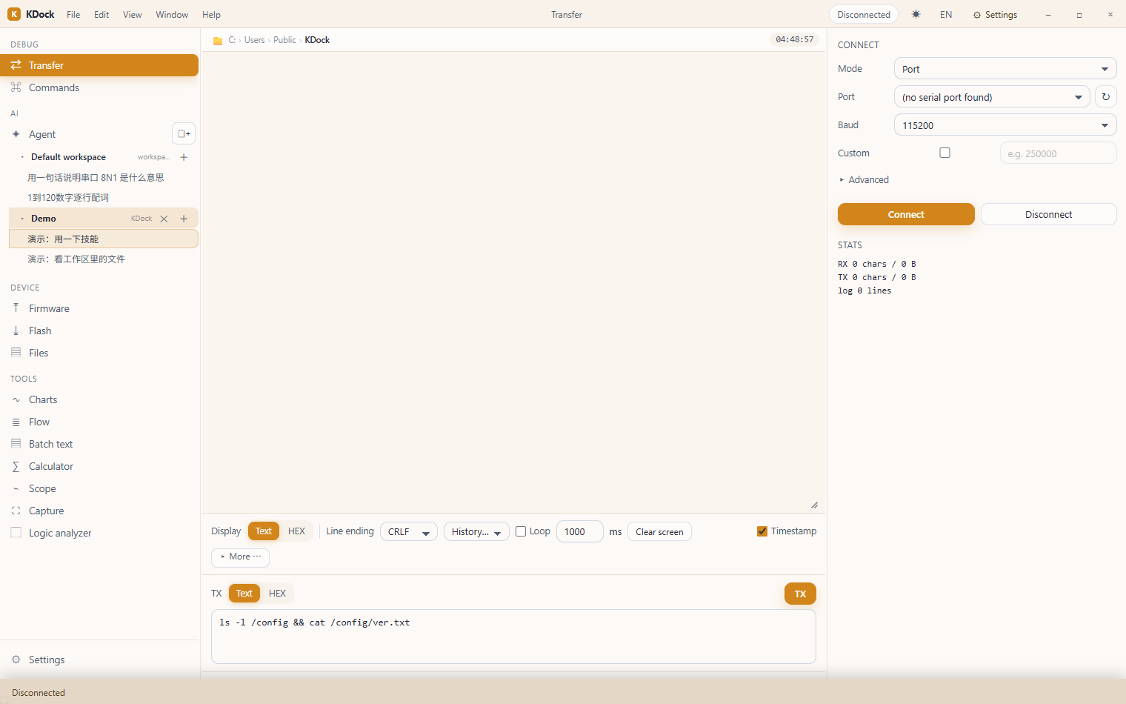Open the Calculator tool

(99, 466)
